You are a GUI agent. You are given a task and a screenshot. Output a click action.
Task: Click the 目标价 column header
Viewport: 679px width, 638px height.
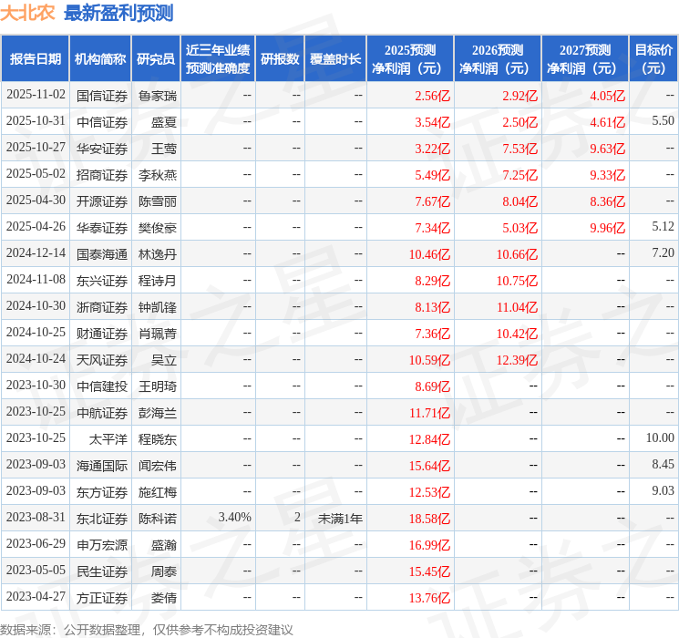coord(653,59)
